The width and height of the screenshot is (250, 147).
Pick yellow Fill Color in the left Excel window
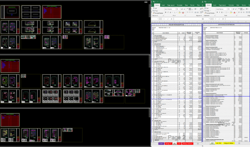point(180,12)
